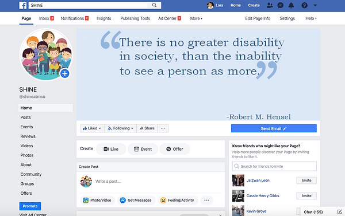Invite Cassie Henry Gibbs to like the page
The image size is (345, 216).
pyautogui.click(x=306, y=195)
